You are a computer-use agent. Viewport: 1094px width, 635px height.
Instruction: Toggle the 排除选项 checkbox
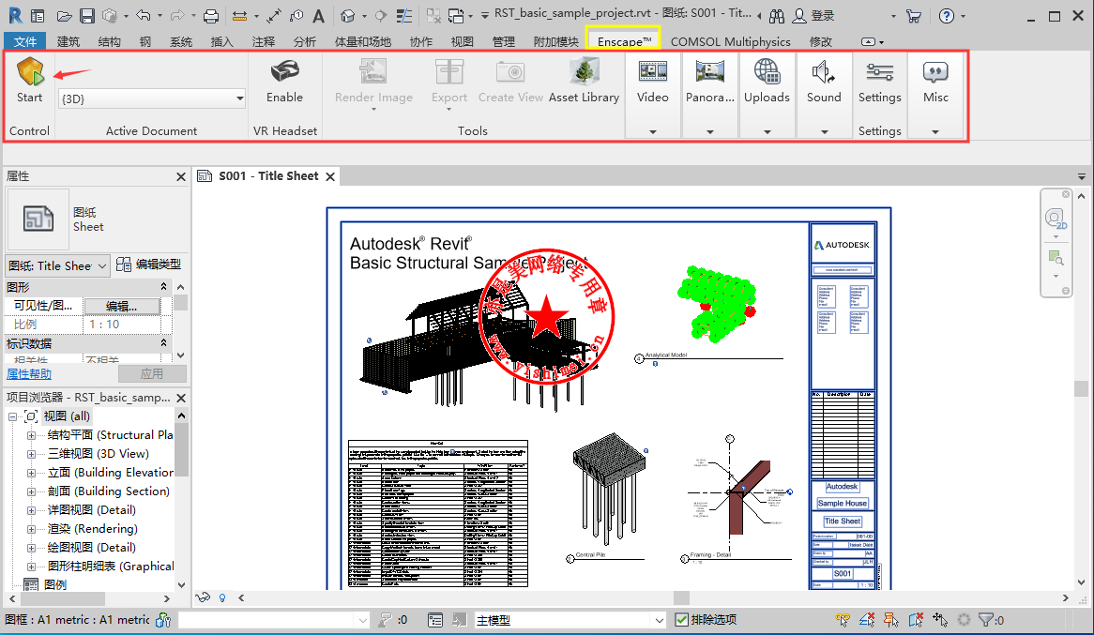click(x=682, y=620)
